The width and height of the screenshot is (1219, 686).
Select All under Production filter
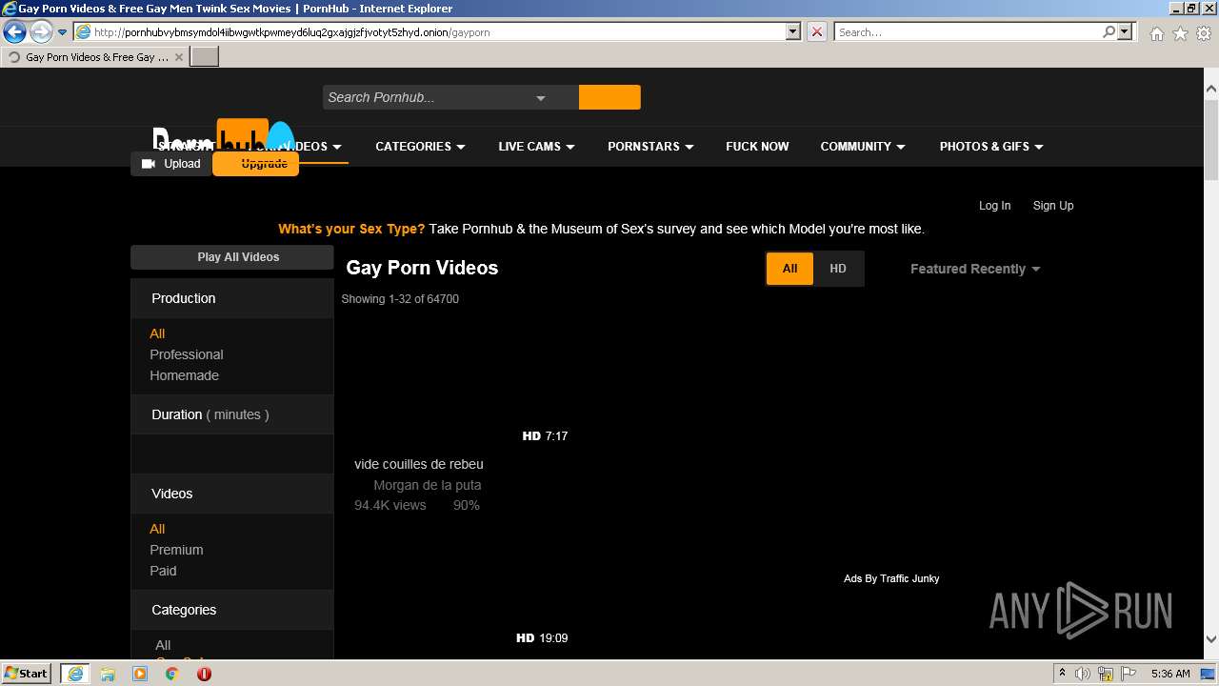[x=157, y=333]
